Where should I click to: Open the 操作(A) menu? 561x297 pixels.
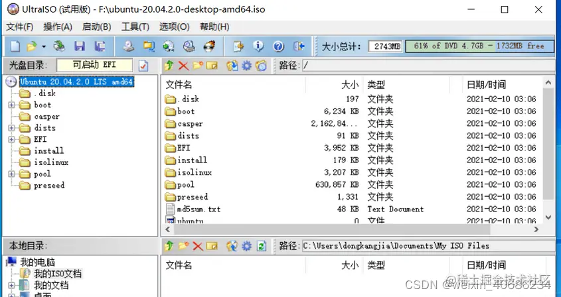(x=58, y=27)
